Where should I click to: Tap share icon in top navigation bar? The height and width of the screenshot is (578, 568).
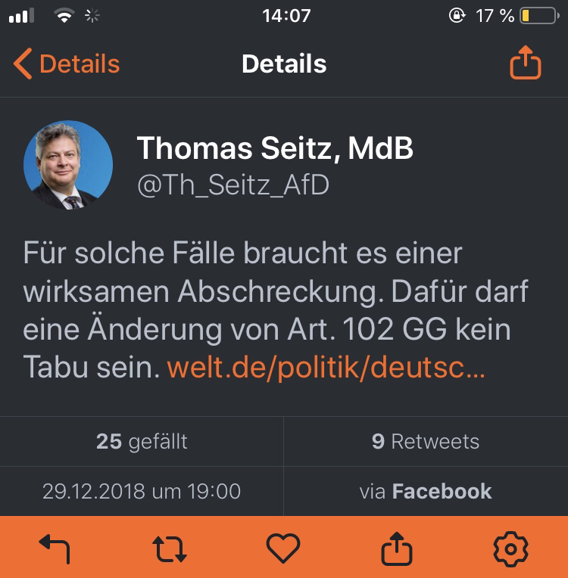click(526, 64)
